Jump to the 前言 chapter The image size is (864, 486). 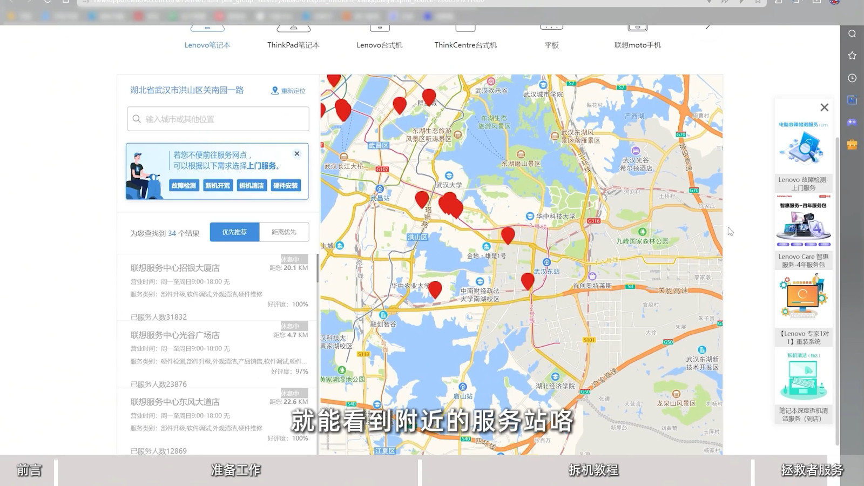click(x=29, y=470)
